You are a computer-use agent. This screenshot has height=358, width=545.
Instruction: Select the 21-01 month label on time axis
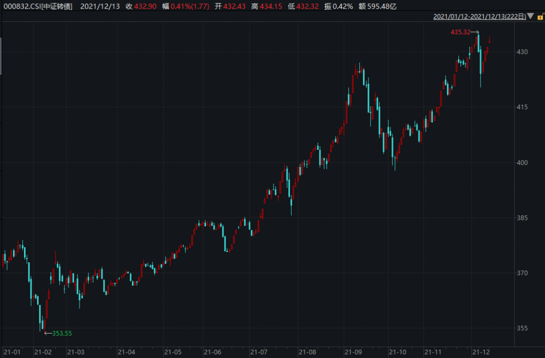coord(12,352)
